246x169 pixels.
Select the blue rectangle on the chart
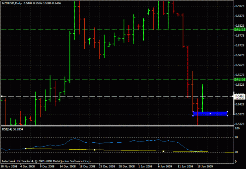[x=210, y=114]
